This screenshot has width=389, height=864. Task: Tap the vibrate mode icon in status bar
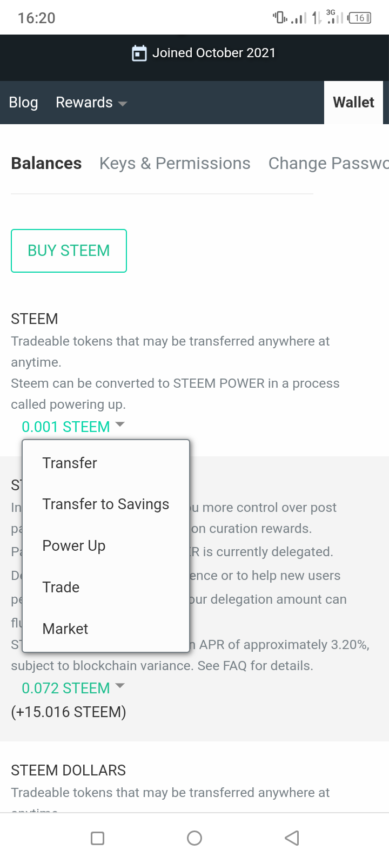(x=280, y=17)
